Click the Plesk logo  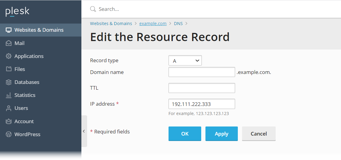pyautogui.click(x=17, y=11)
